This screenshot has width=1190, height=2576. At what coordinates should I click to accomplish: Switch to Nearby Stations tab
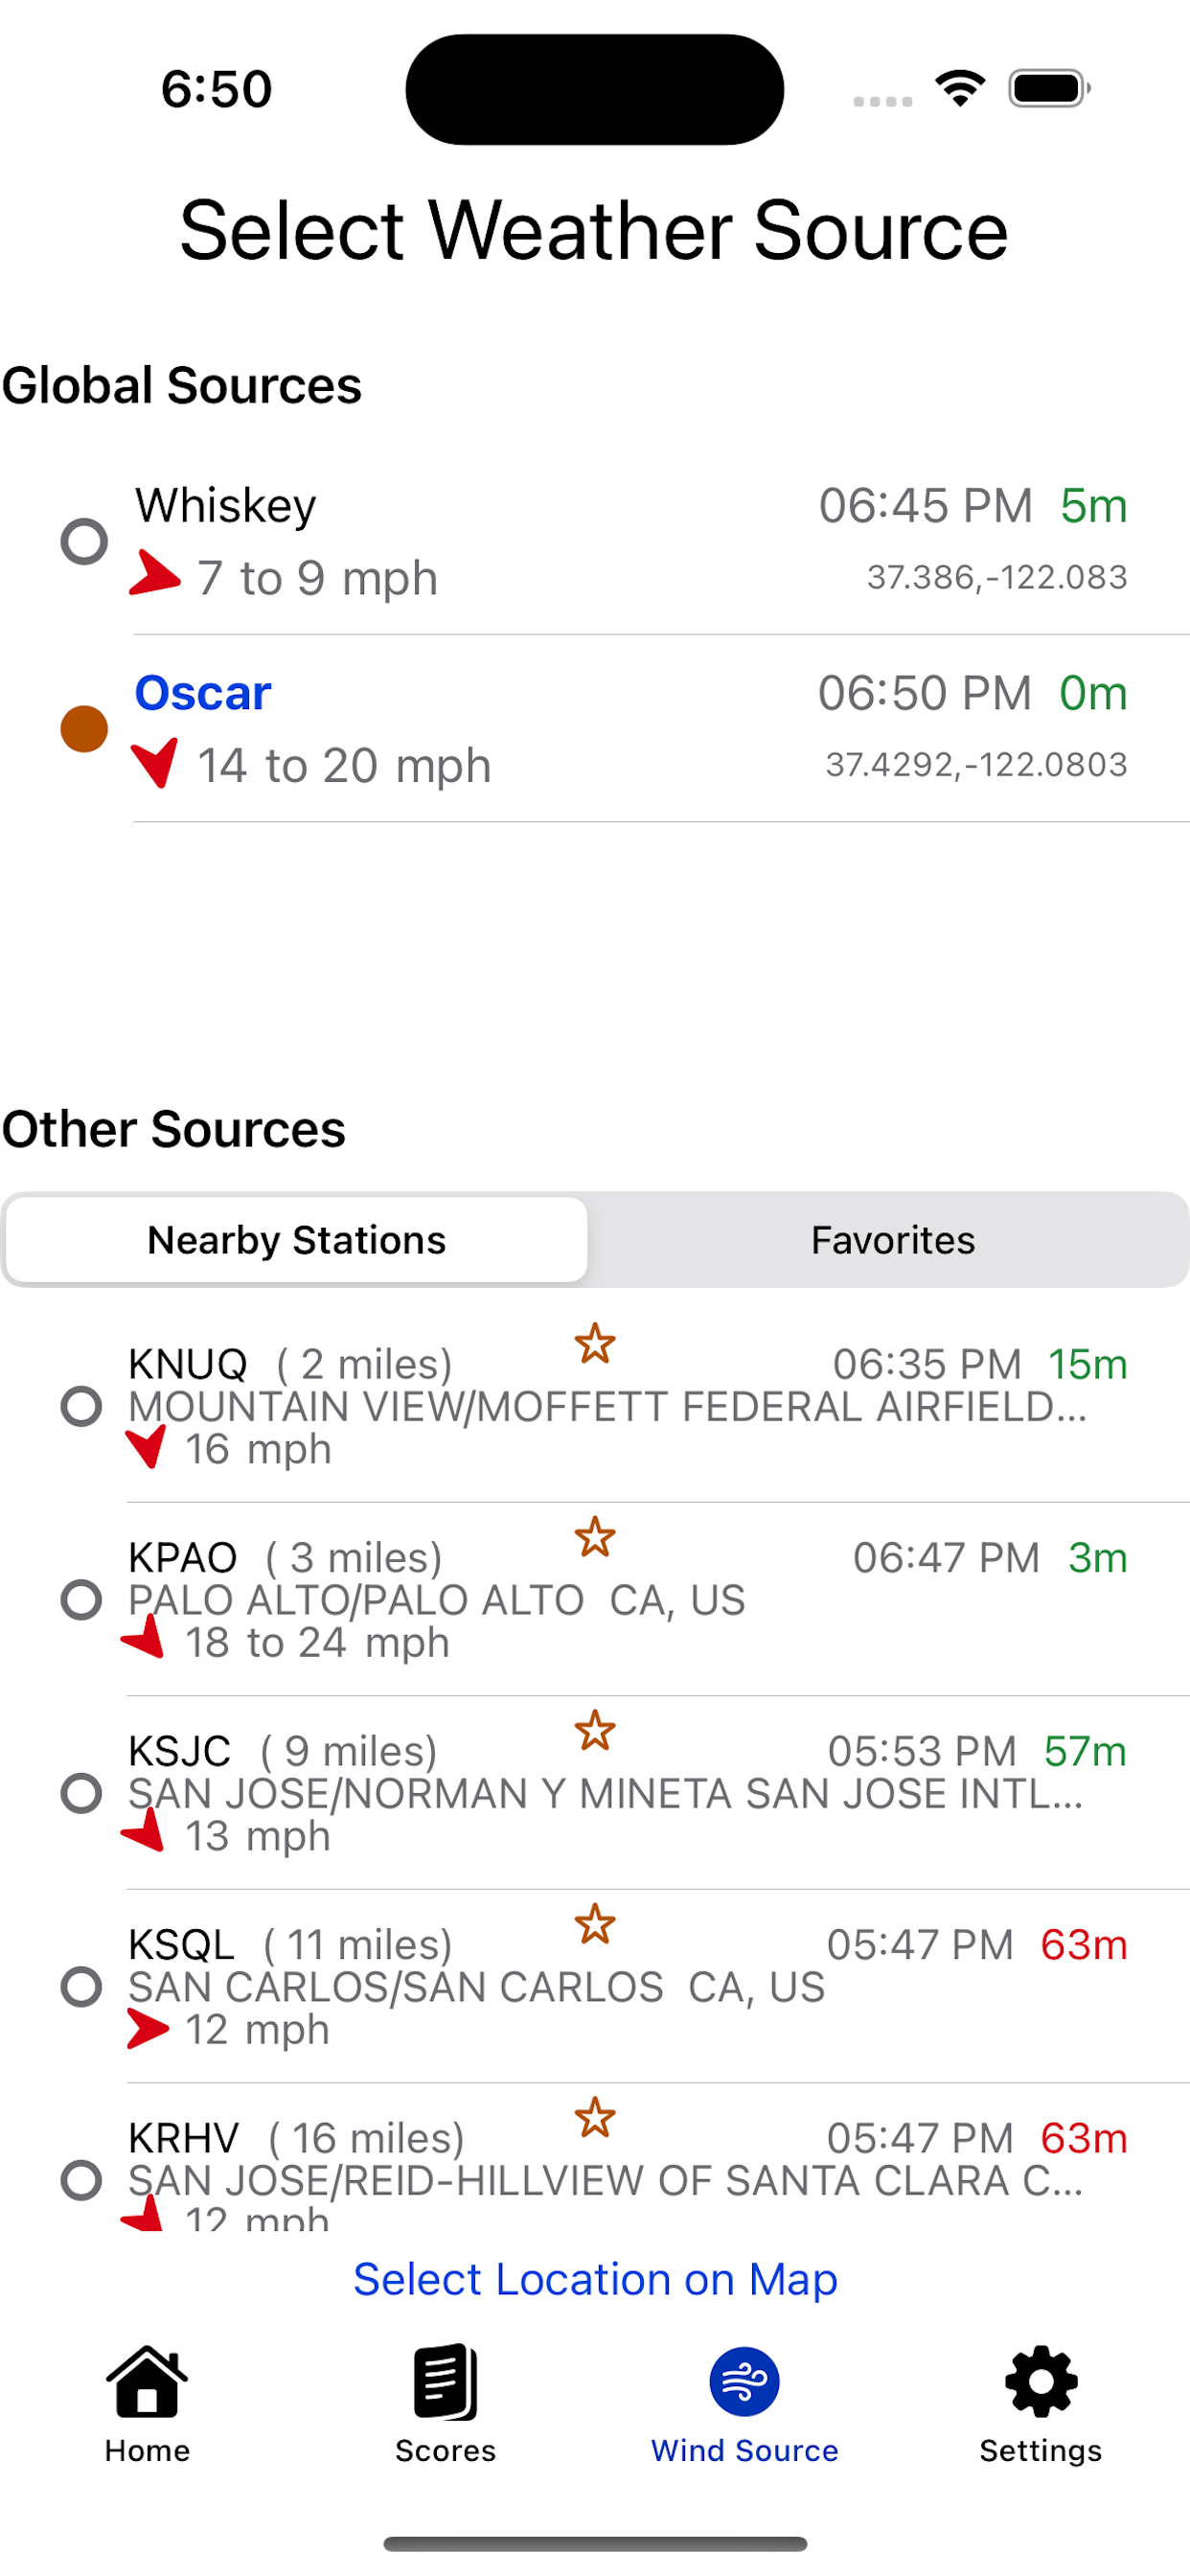[x=296, y=1240]
